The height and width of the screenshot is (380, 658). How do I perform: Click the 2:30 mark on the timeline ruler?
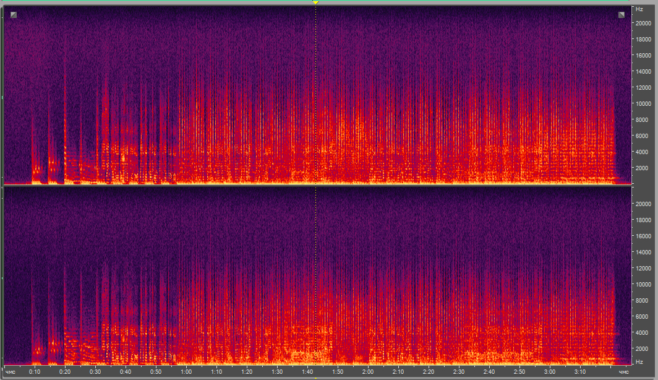point(459,372)
